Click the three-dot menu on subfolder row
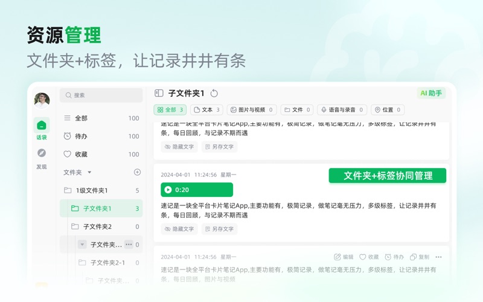The width and height of the screenshot is (483, 302). coord(129,245)
